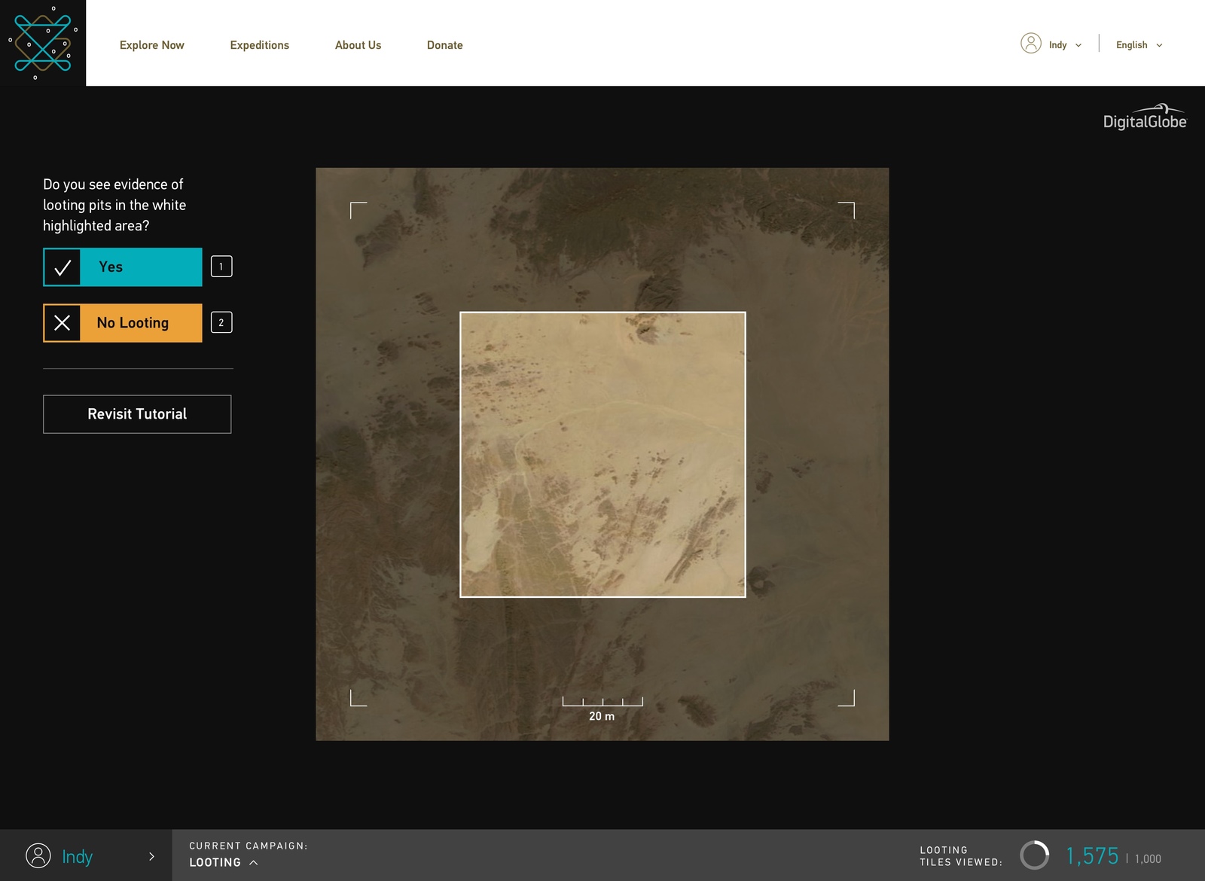Click the keyboard shortcut badge 2 next to No Looting
1205x881 pixels.
click(x=221, y=322)
